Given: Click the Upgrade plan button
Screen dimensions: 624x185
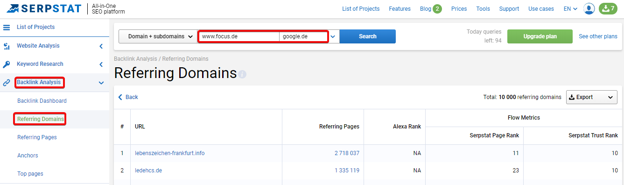Looking at the screenshot, I should tap(540, 36).
